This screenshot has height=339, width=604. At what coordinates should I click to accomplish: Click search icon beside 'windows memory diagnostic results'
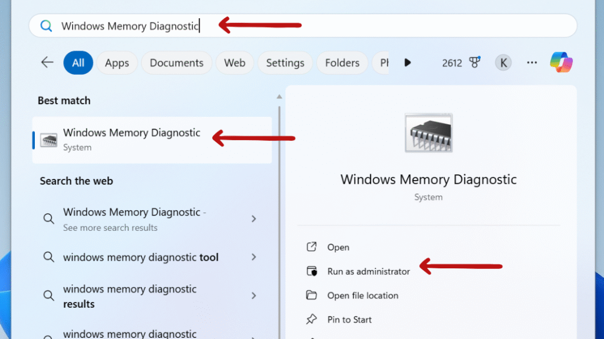coord(48,295)
